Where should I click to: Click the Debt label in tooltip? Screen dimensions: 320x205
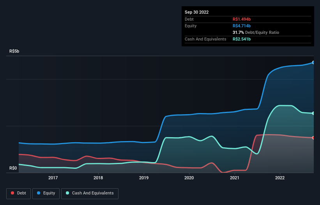(189, 19)
